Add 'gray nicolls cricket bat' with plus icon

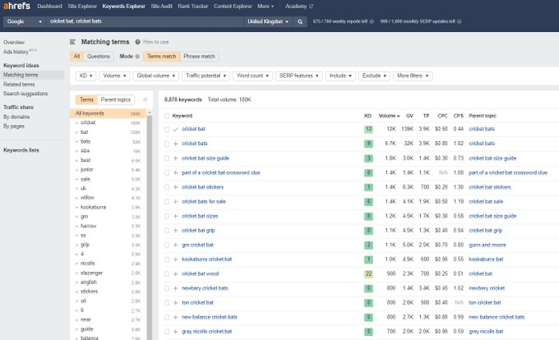pyautogui.click(x=175, y=332)
